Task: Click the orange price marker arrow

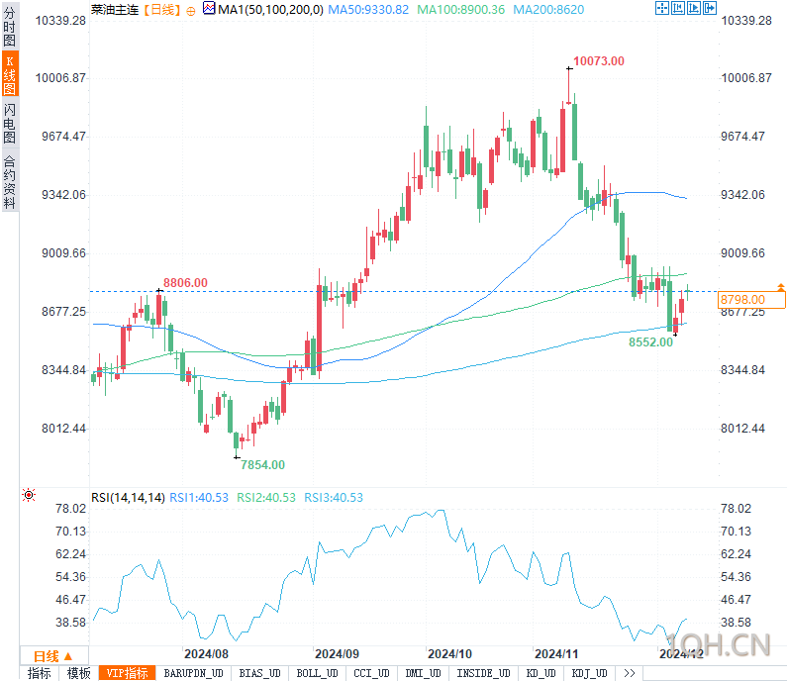Action: (x=781, y=286)
